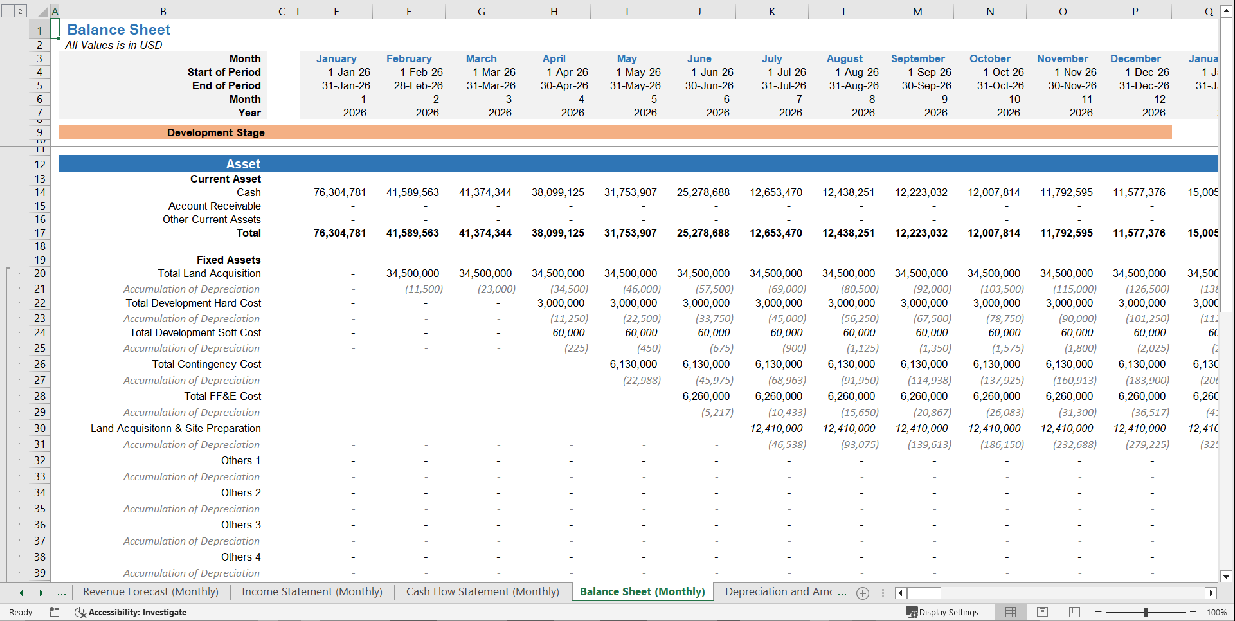Click outline level 1 button to collapse rows
The height and width of the screenshot is (621, 1235).
click(8, 11)
